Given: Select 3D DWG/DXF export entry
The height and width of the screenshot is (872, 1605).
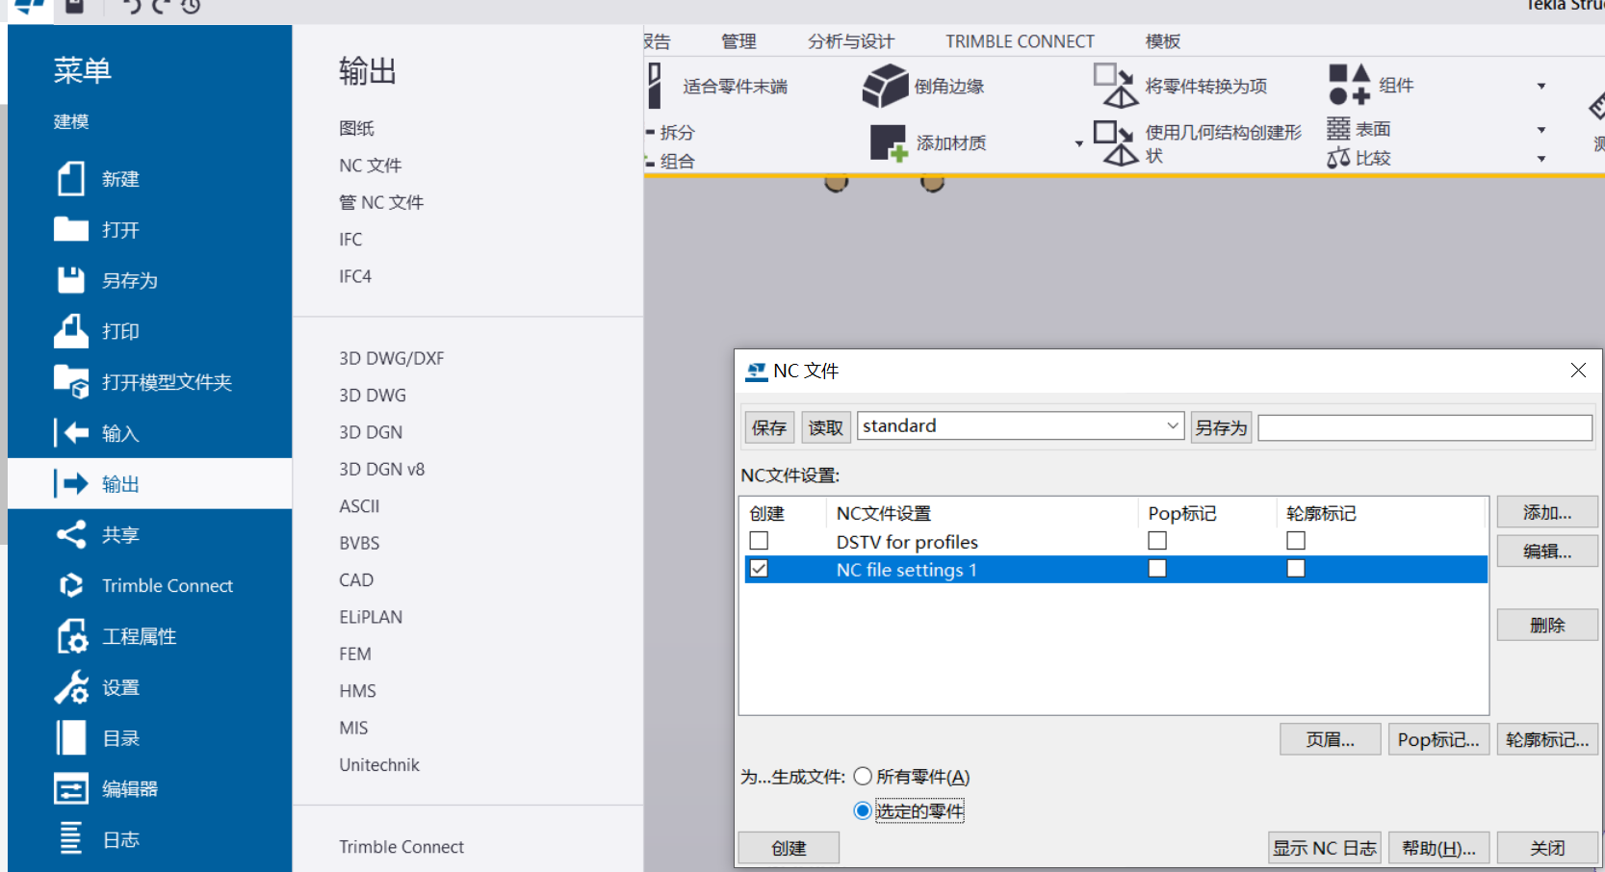Looking at the screenshot, I should click(x=391, y=358).
